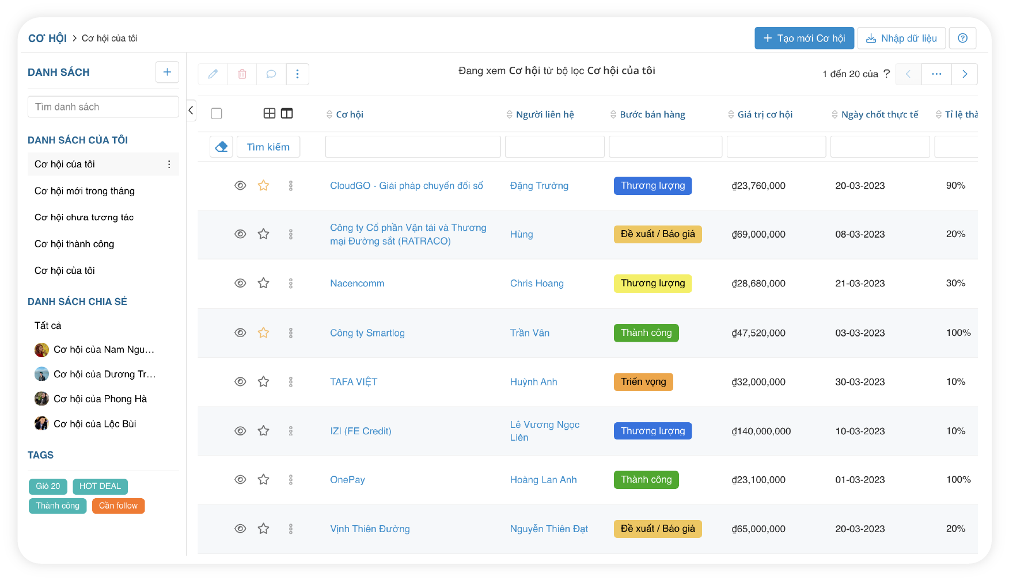Collapse the left sidebar panel

191,110
